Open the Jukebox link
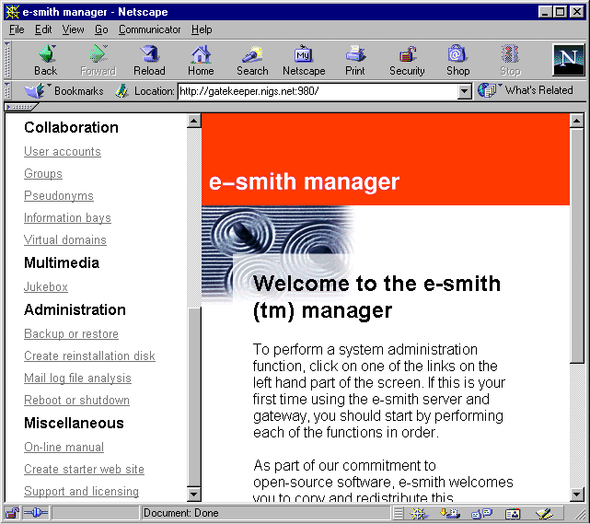Screen dimensions: 590x524 tap(45, 286)
